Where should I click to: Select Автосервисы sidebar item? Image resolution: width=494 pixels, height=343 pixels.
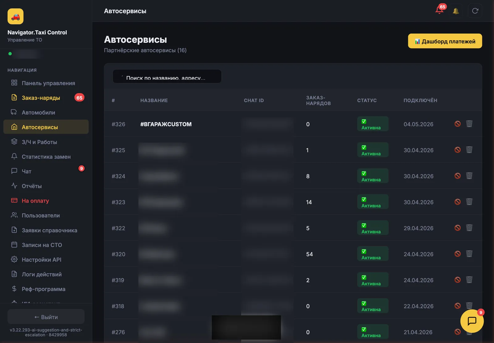(x=46, y=127)
